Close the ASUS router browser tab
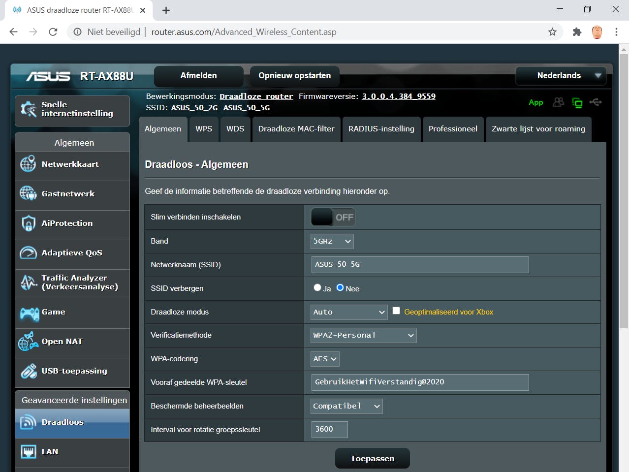629x472 pixels. (x=143, y=10)
